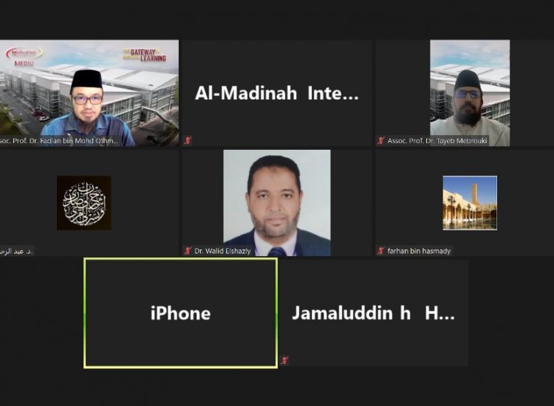Select the highlighted iPhone participant tile
554x406 pixels.
click(180, 313)
